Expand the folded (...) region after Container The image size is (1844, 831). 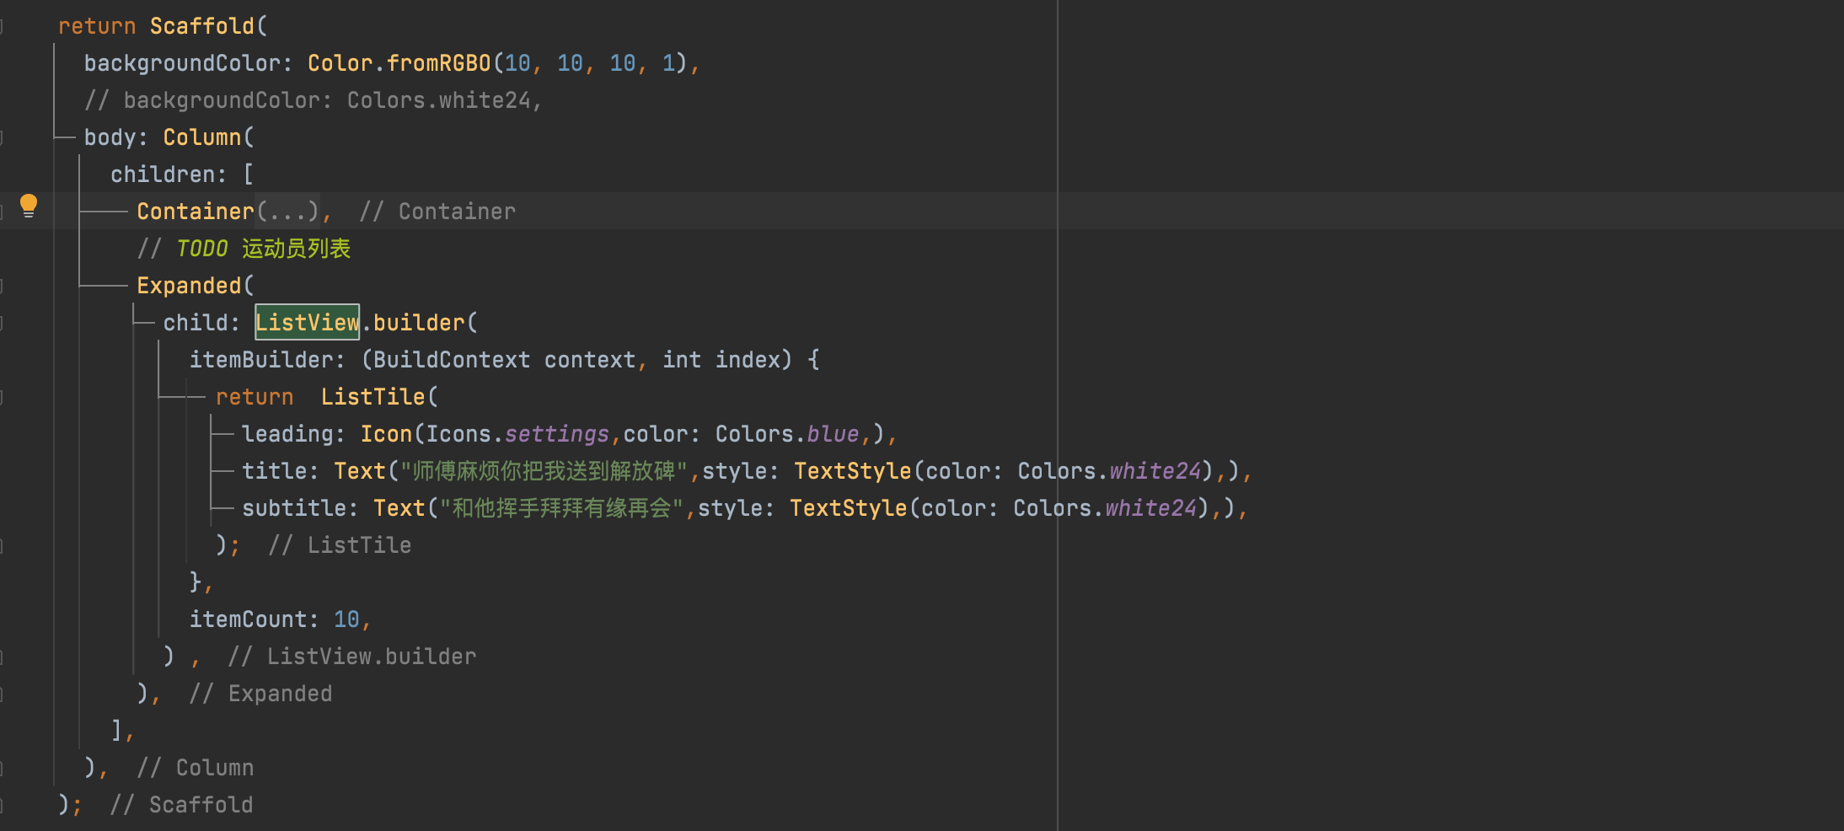[x=287, y=211]
